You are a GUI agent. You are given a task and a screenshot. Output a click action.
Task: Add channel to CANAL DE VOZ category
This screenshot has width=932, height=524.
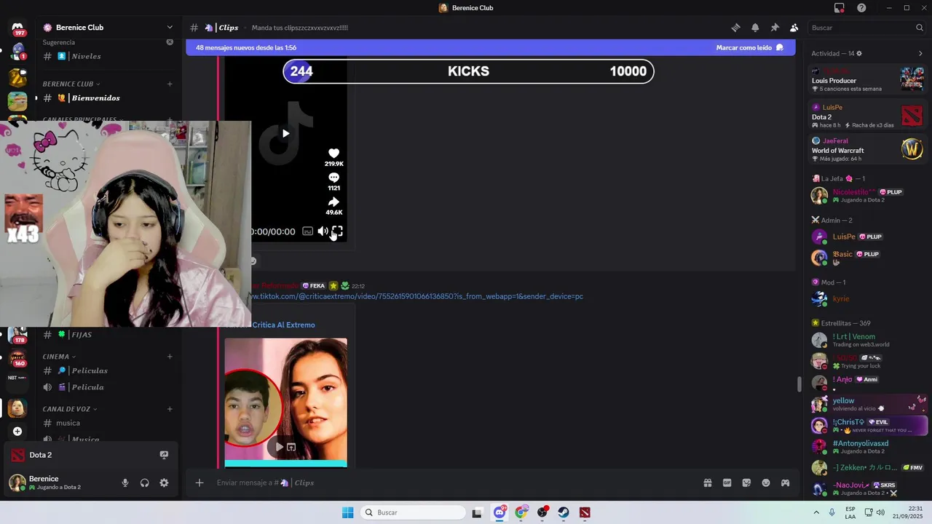[170, 409]
